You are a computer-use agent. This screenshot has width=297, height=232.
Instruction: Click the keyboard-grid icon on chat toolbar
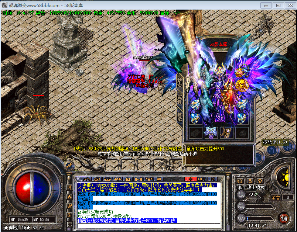pos(159,179)
